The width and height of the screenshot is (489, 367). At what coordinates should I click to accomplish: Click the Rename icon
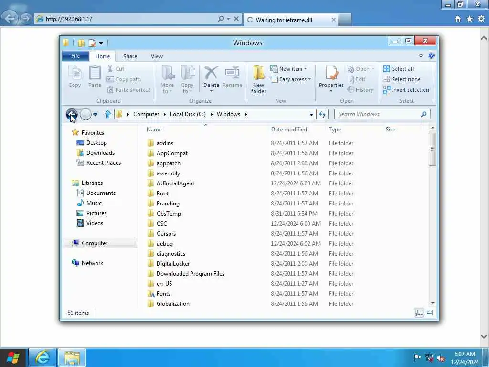[233, 73]
